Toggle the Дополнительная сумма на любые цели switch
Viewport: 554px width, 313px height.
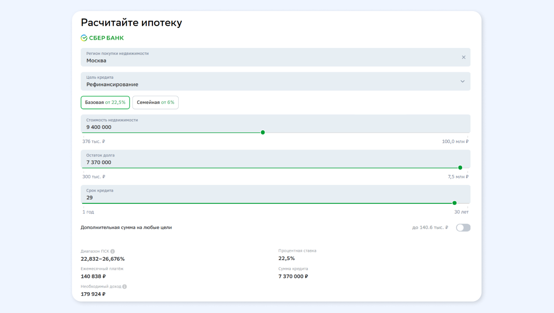point(463,227)
